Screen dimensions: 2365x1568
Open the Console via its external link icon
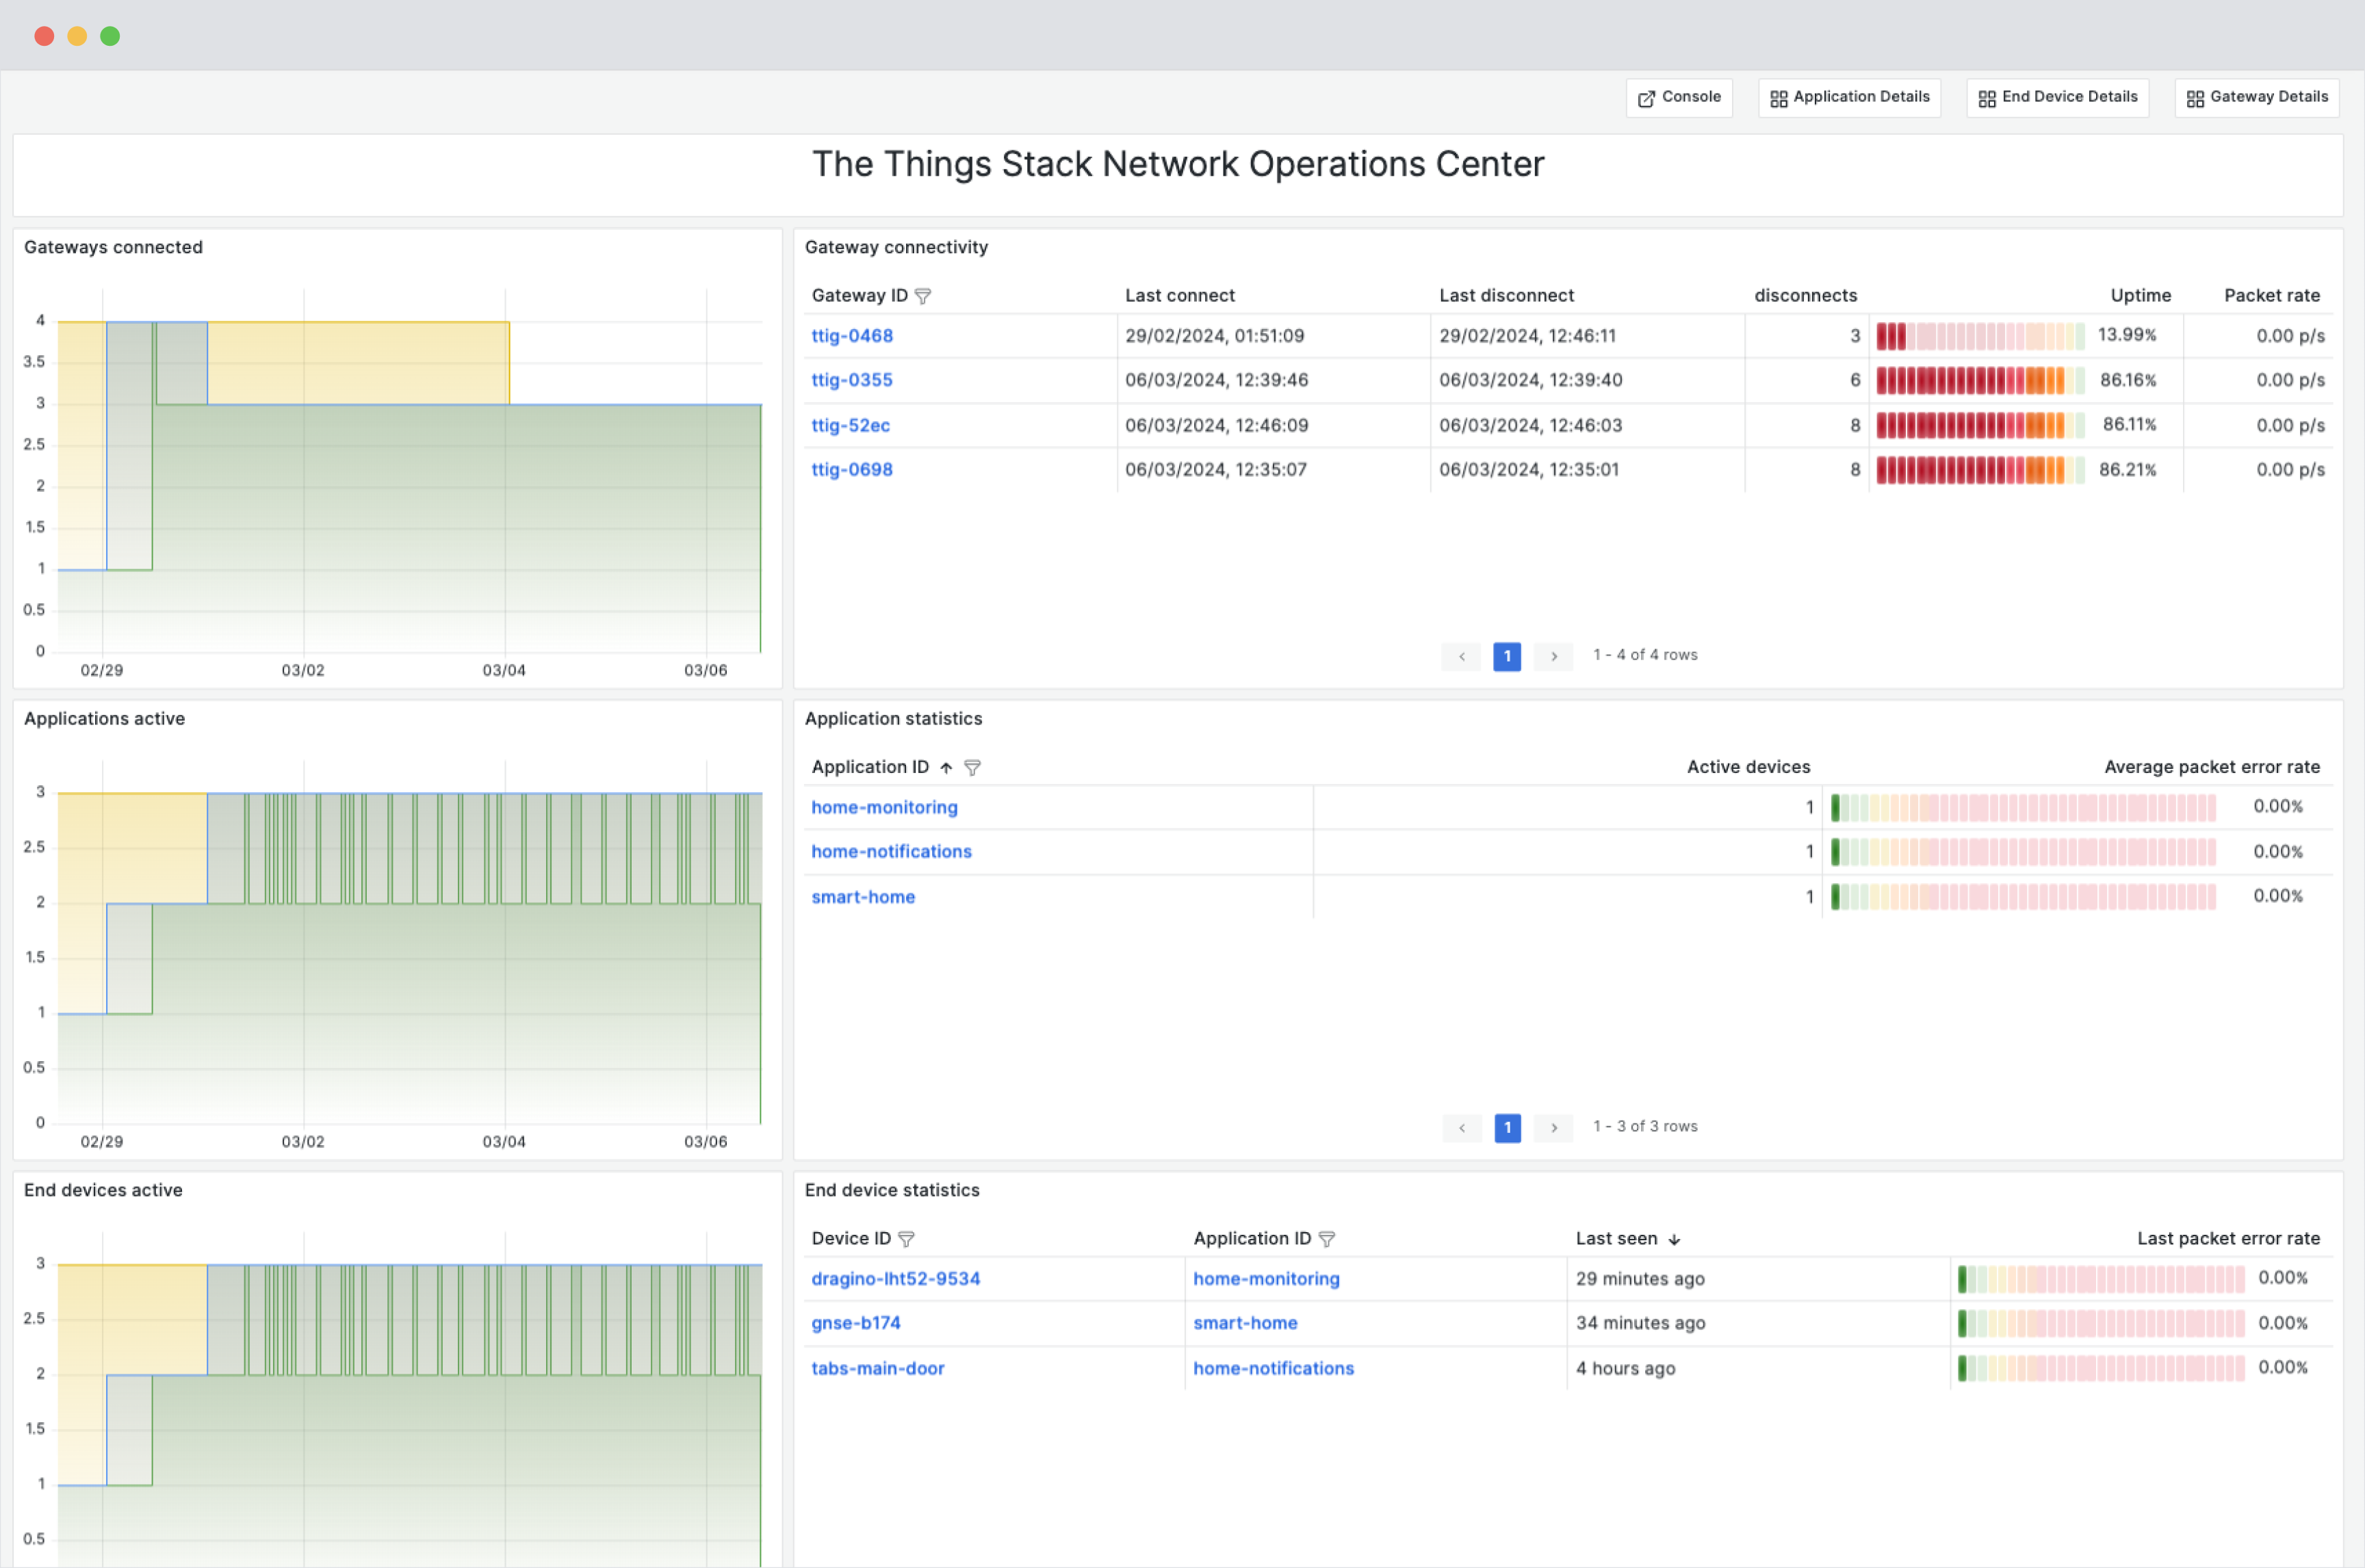coord(1646,97)
